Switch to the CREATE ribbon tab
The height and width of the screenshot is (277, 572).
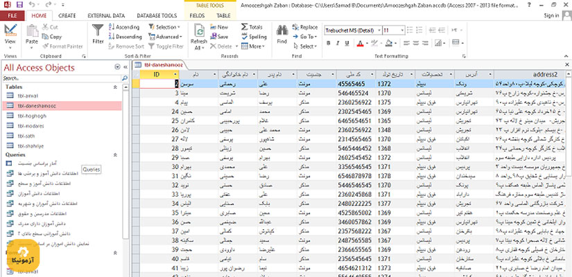(67, 16)
